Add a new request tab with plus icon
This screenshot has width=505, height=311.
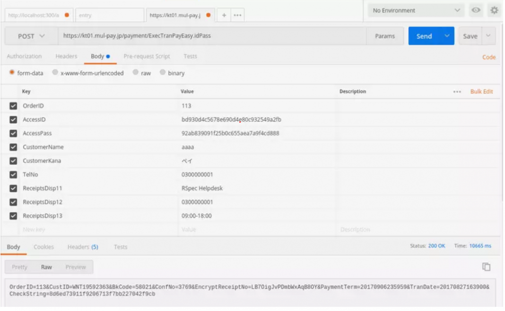pyautogui.click(x=224, y=15)
